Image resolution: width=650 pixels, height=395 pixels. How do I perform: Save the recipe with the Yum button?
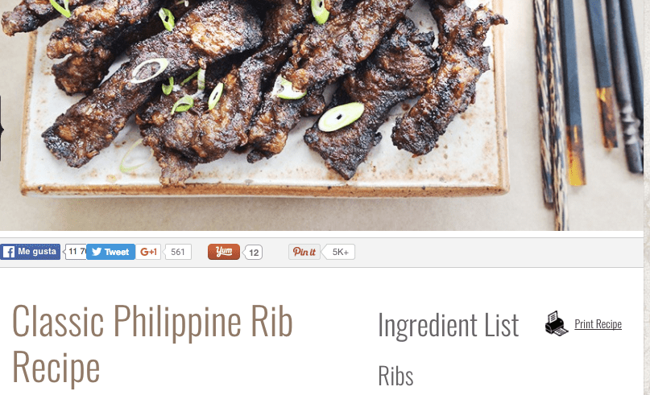tap(224, 252)
